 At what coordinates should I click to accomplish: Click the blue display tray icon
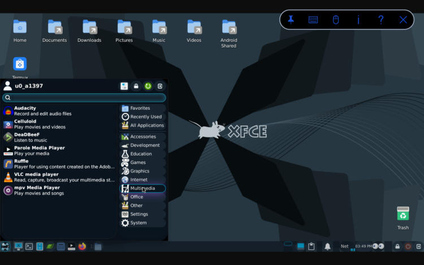(x=301, y=246)
